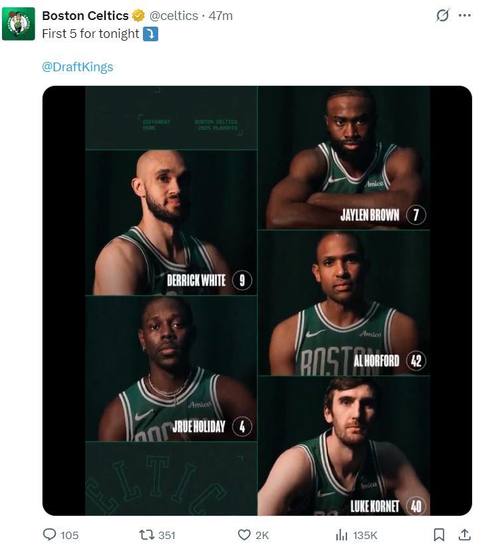Click the Derrick White photo panel
482x547 pixels.
coord(171,223)
